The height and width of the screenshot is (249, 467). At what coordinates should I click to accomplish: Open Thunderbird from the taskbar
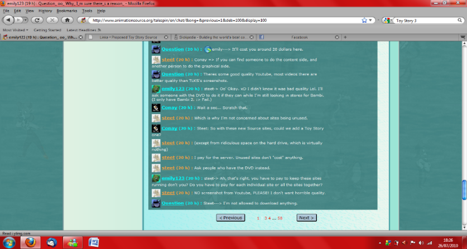(x=52, y=242)
